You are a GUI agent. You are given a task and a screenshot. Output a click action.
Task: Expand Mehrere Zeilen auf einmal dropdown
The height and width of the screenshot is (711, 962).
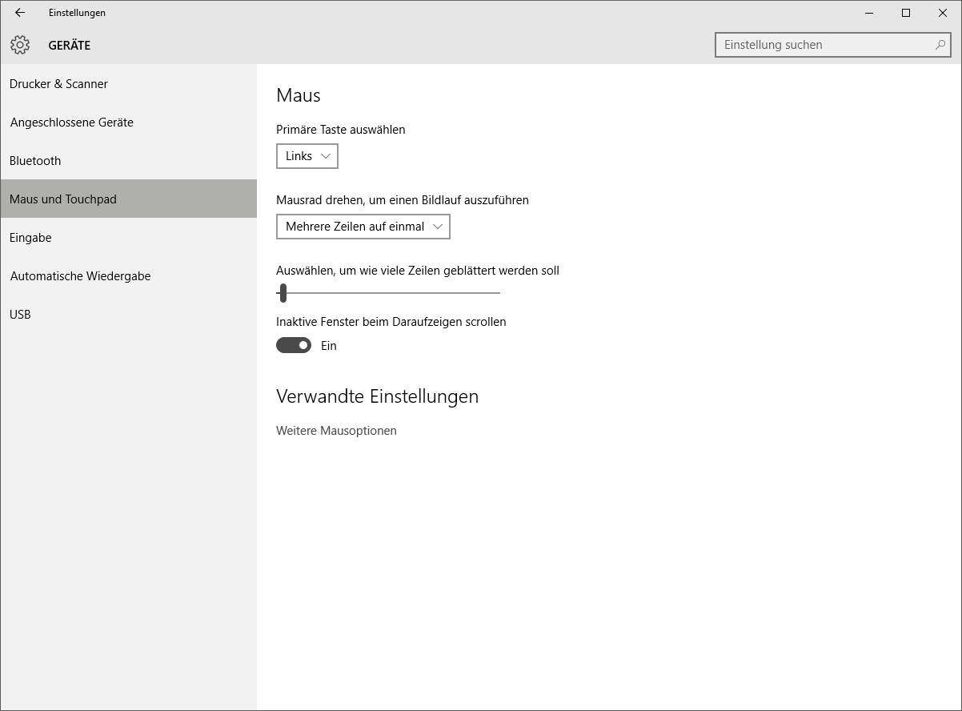tap(363, 227)
